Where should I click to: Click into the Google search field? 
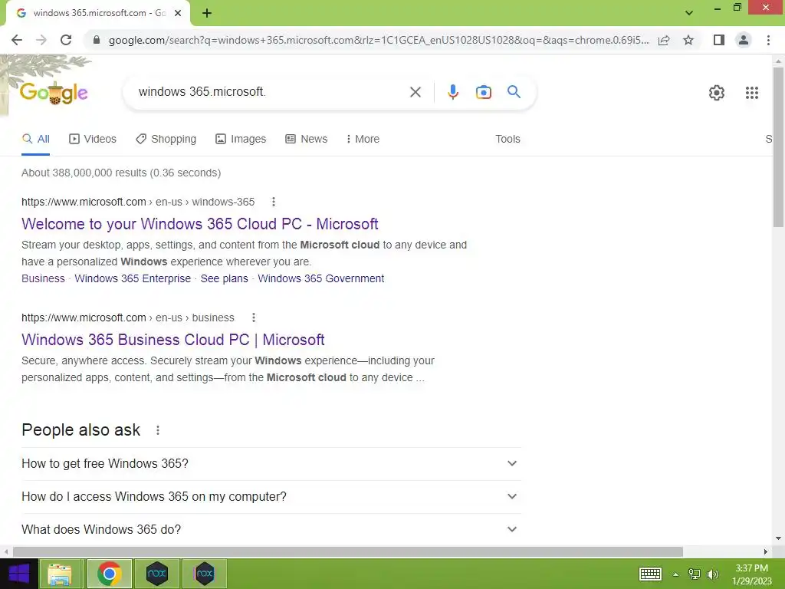(271, 92)
